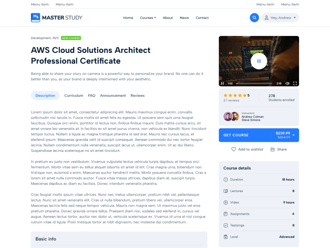This screenshot has height=248, width=330.
Task: Click the five-star rating
Action: (x=235, y=95)
